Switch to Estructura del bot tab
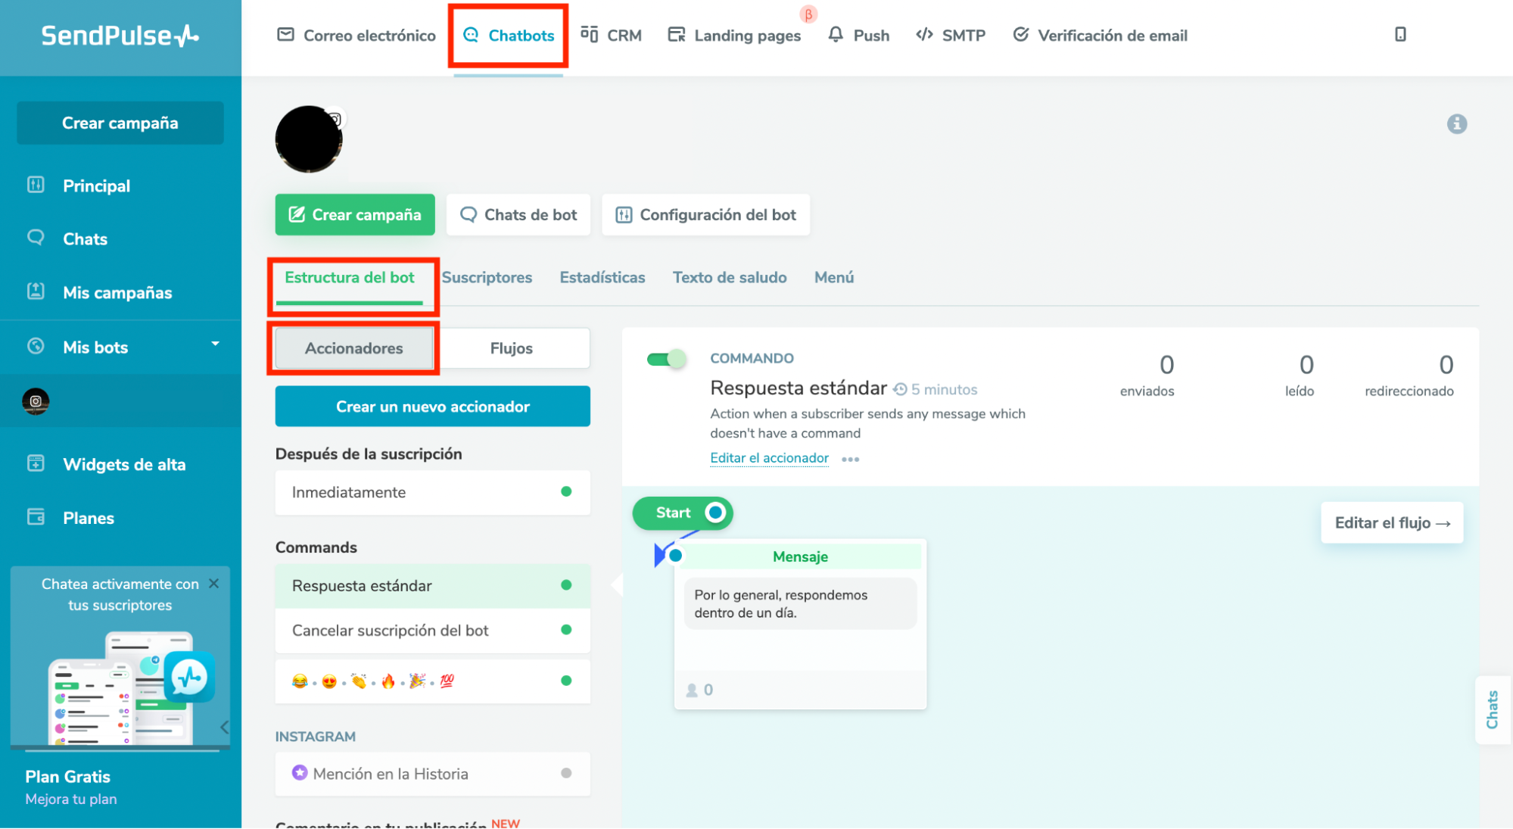This screenshot has height=829, width=1513. [x=350, y=277]
